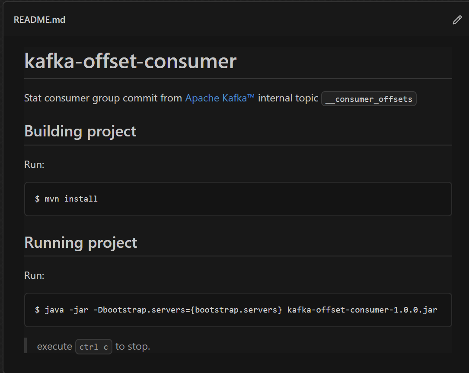The width and height of the screenshot is (469, 373).
Task: Select the mvn install code block
Action: tap(238, 199)
